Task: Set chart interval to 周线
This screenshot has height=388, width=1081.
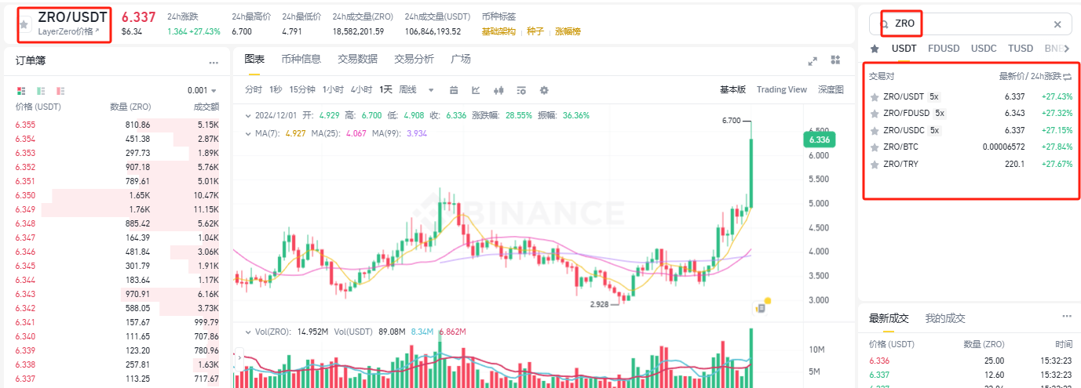Action: 408,90
